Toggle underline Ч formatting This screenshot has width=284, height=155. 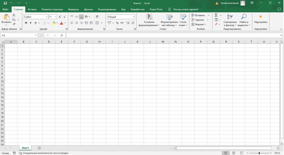pyautogui.click(x=35, y=23)
